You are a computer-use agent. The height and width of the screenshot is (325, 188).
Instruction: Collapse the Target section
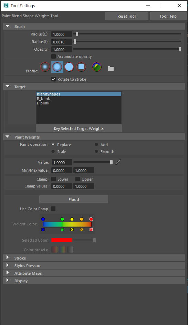(x=8, y=87)
